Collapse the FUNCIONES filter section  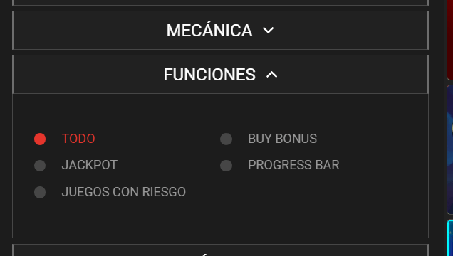tap(220, 75)
